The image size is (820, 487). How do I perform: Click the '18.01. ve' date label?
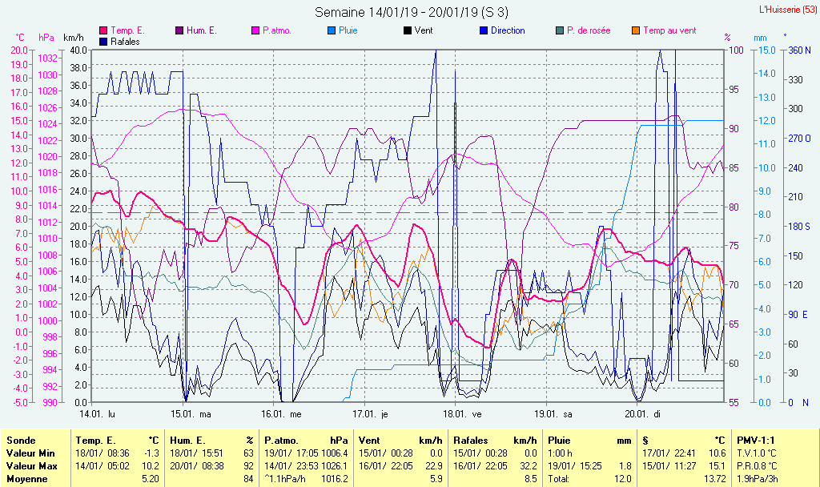(462, 414)
